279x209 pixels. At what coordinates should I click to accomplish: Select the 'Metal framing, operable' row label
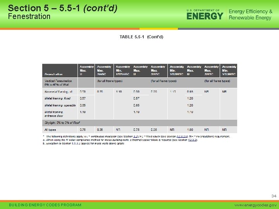click(60, 105)
